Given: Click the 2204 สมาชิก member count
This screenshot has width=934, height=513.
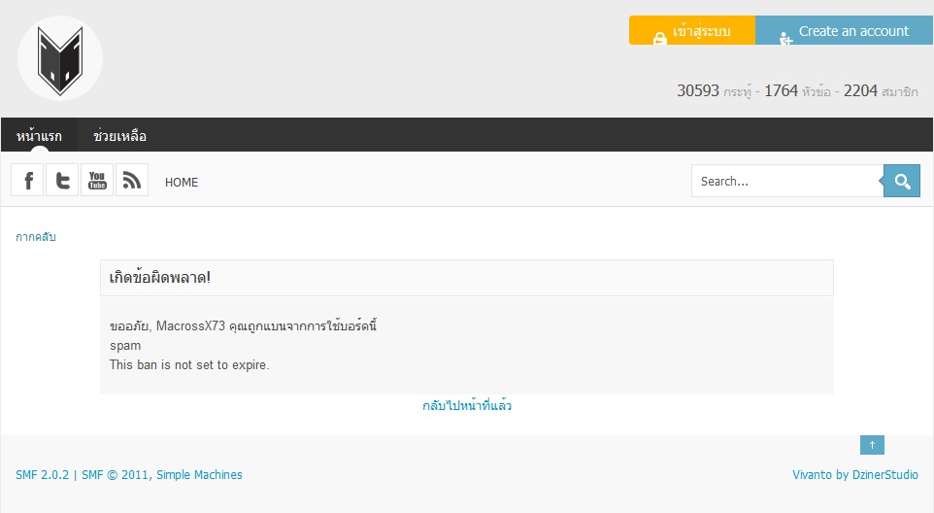Looking at the screenshot, I should 881,90.
